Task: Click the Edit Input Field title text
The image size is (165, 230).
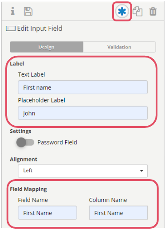Action: click(40, 29)
